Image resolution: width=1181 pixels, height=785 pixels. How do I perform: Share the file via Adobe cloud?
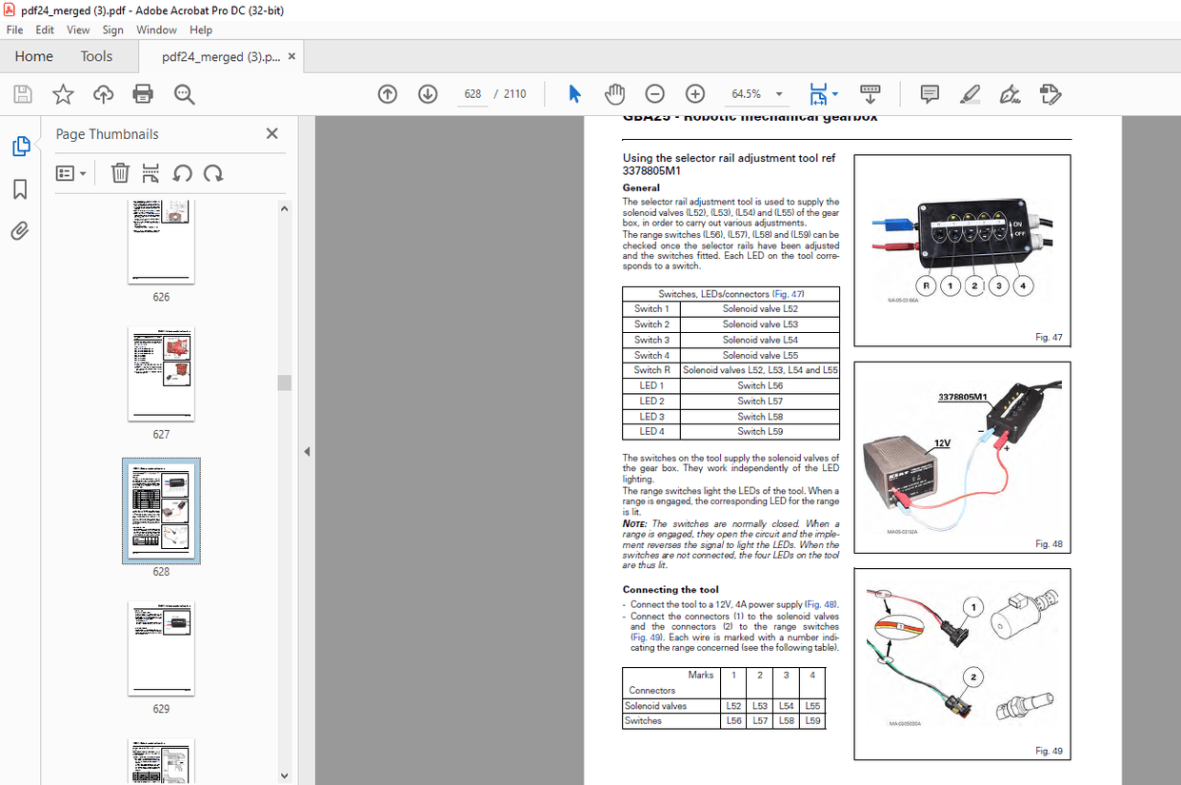(102, 93)
